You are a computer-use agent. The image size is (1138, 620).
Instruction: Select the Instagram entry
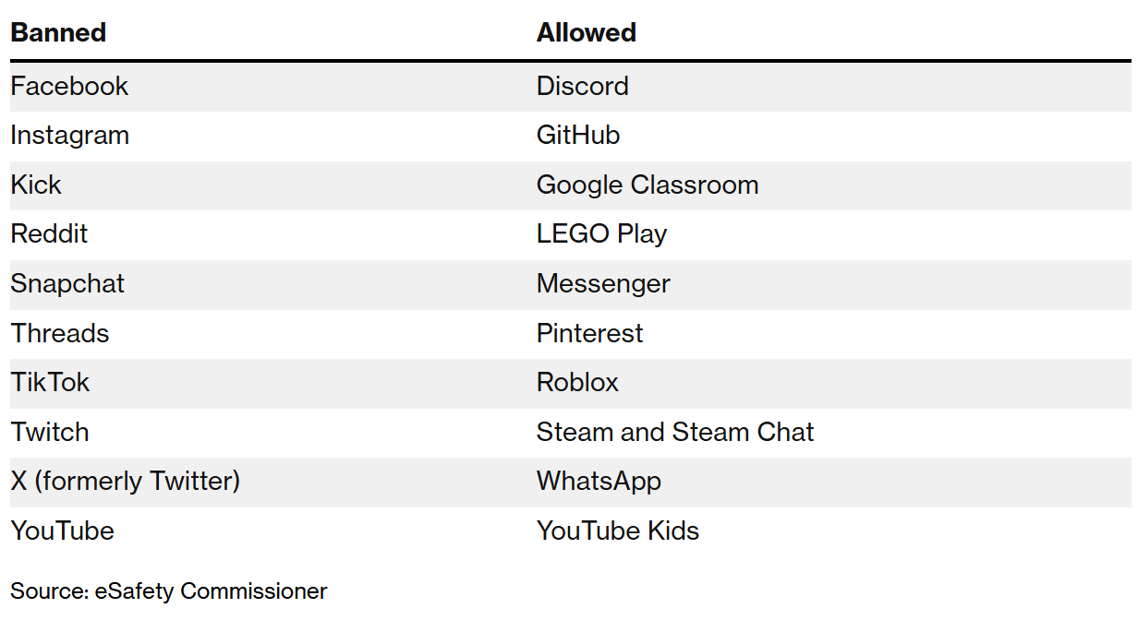[x=69, y=136]
